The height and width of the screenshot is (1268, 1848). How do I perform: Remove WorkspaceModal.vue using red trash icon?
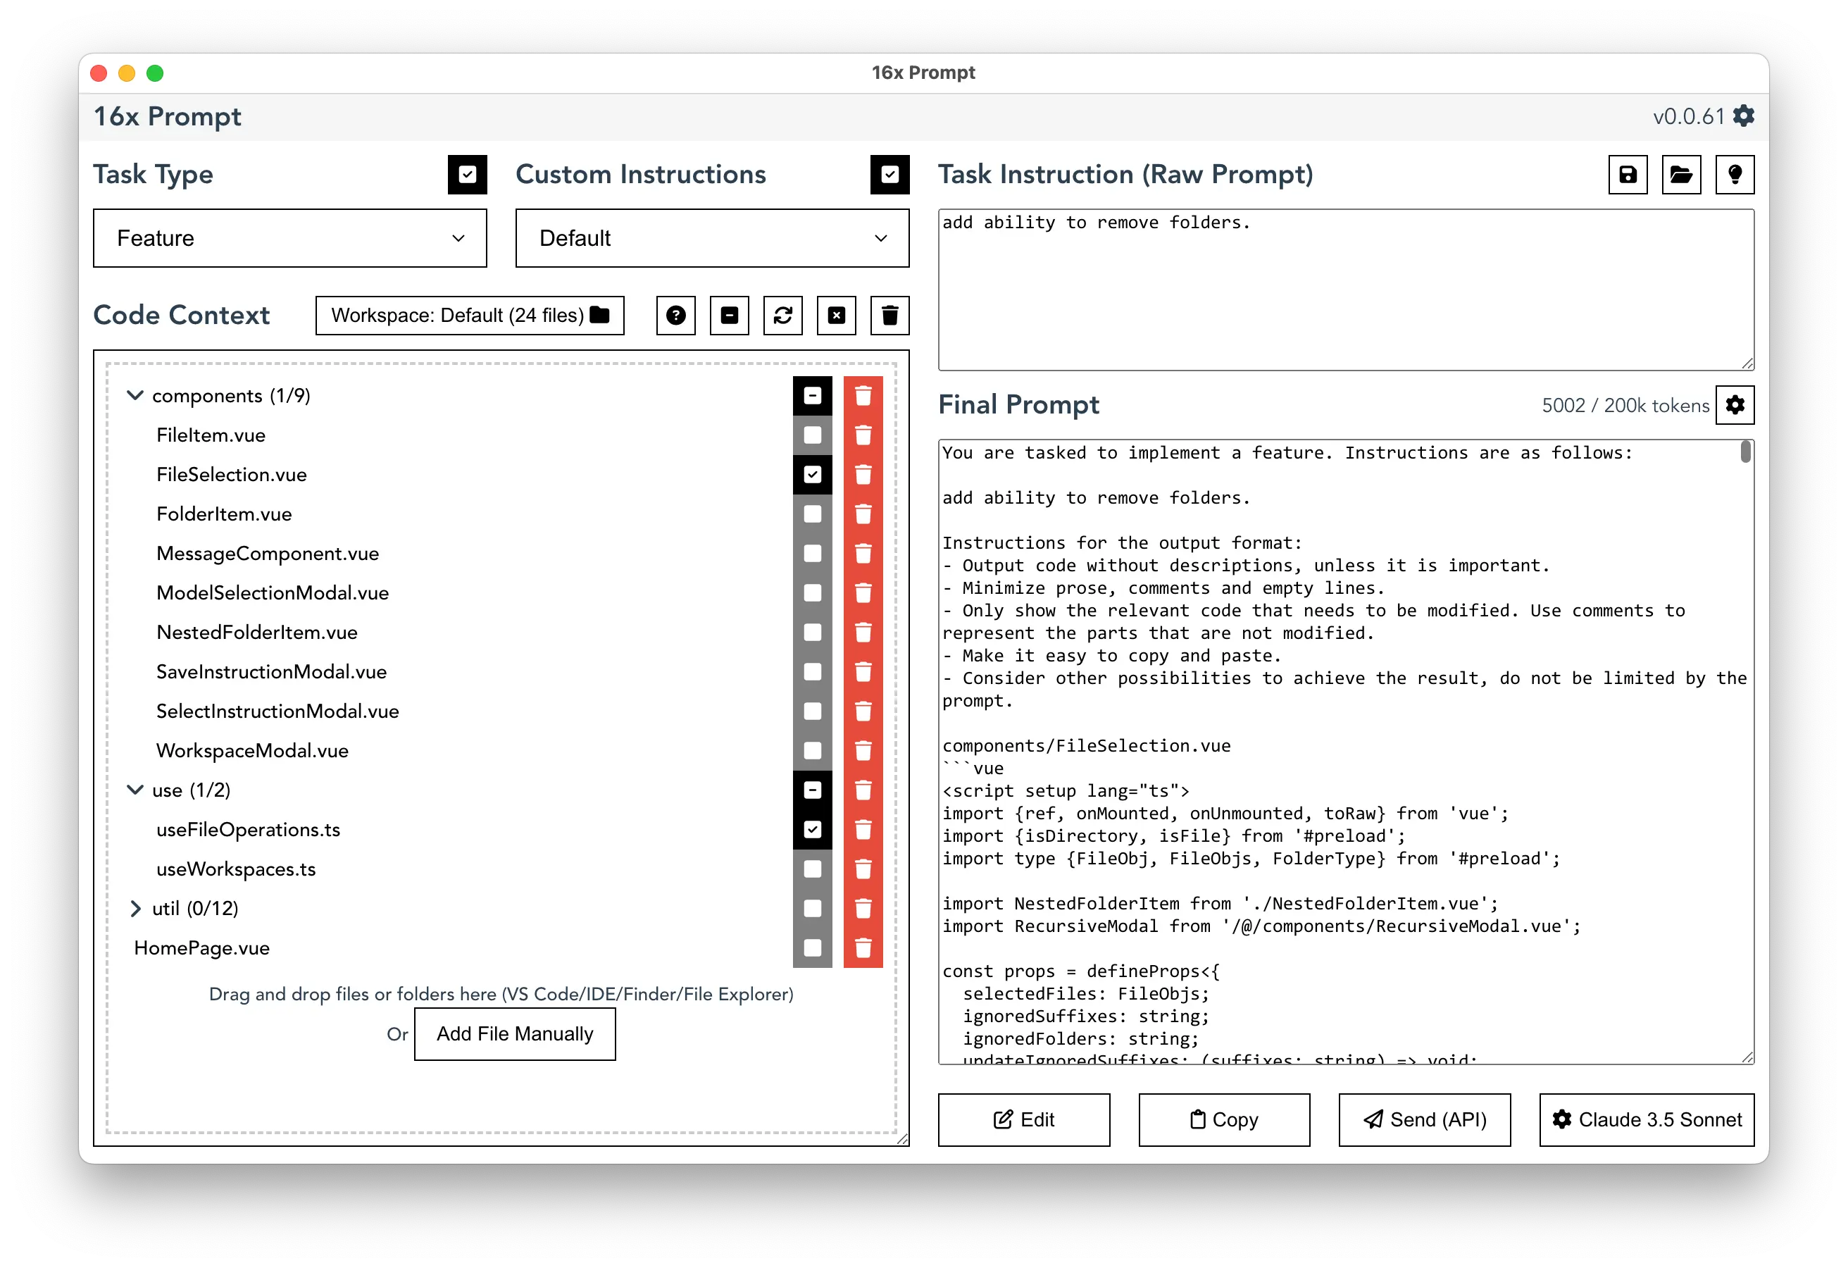click(x=863, y=750)
